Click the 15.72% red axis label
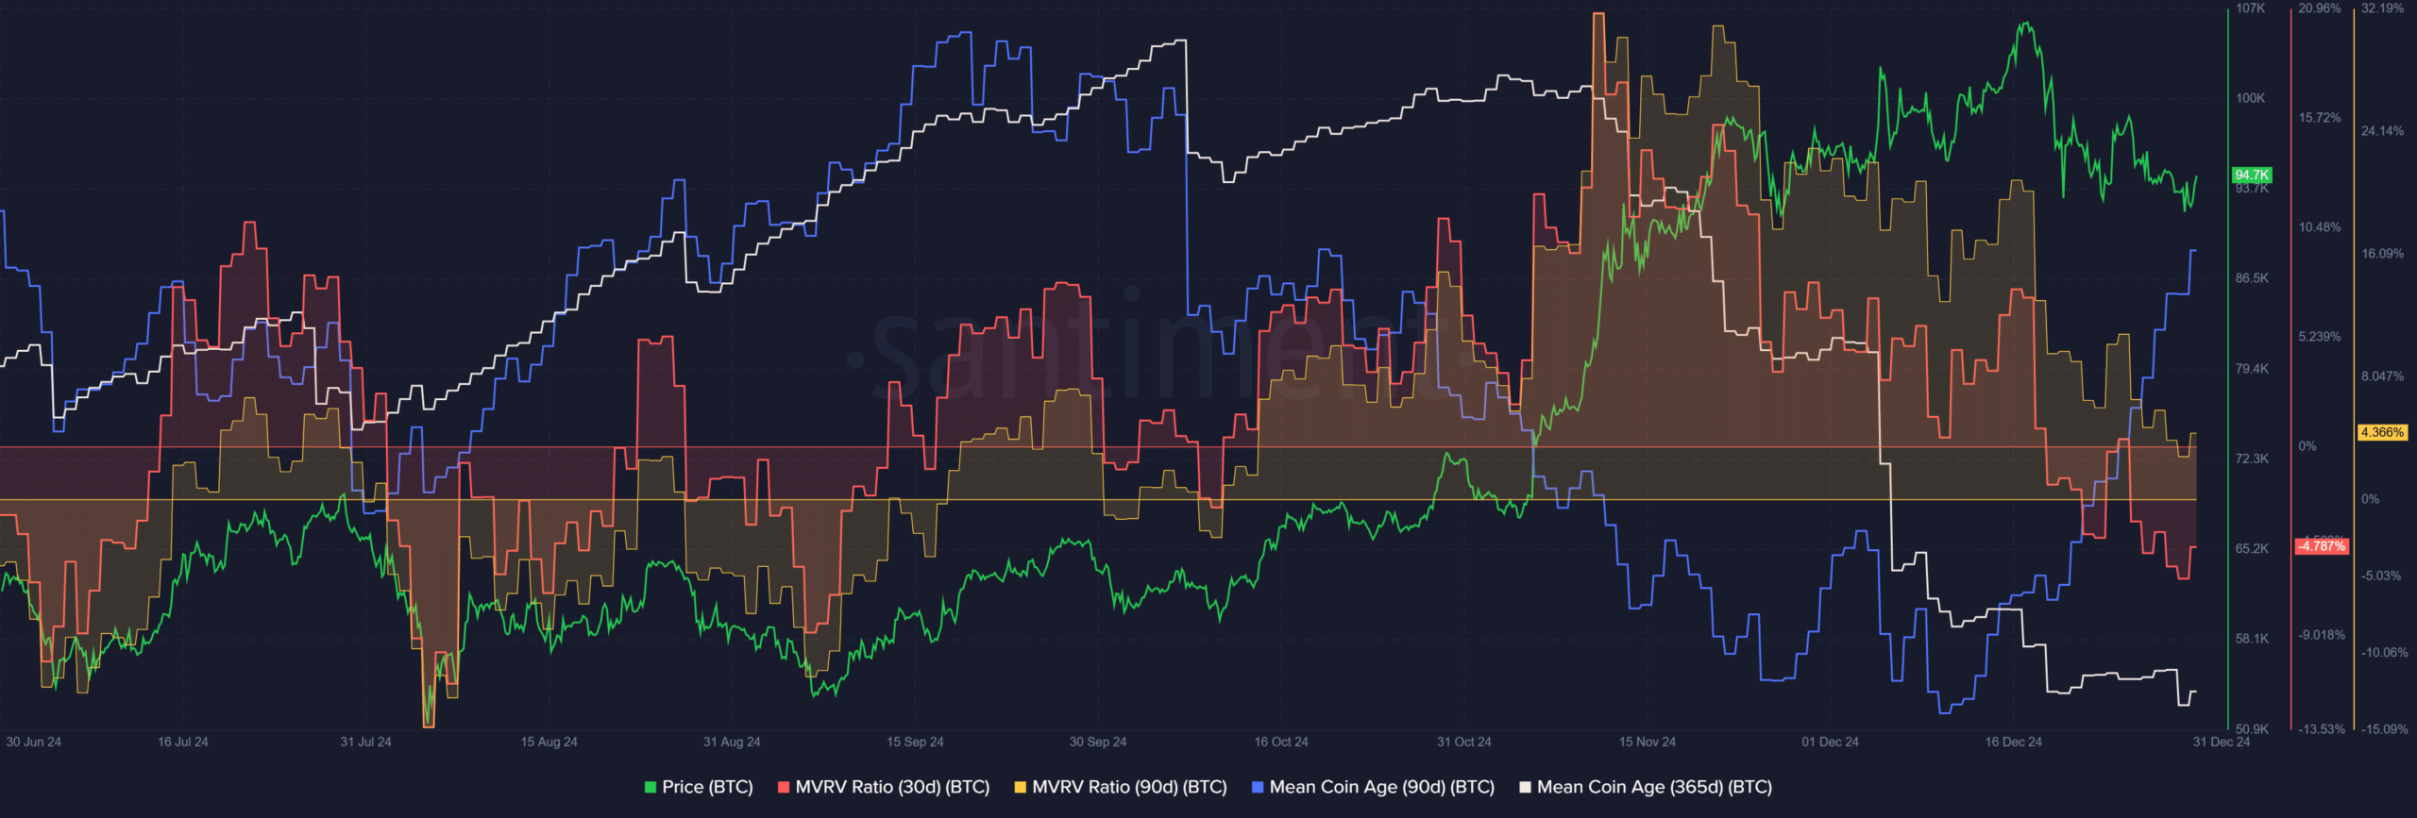Screen dimensions: 2417x818 point(2320,118)
